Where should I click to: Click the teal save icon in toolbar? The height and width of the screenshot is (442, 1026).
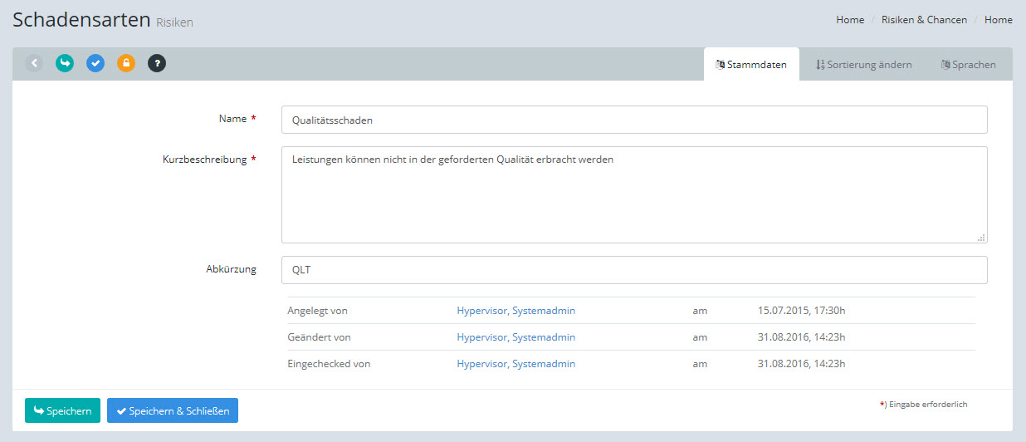point(65,63)
